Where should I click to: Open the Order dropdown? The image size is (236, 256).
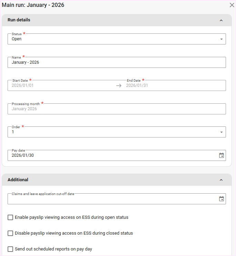221,132
